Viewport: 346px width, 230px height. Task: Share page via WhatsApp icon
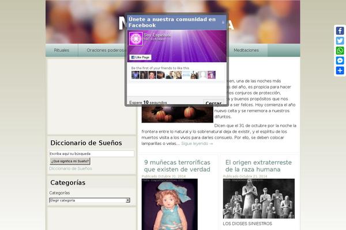pyautogui.click(x=340, y=51)
